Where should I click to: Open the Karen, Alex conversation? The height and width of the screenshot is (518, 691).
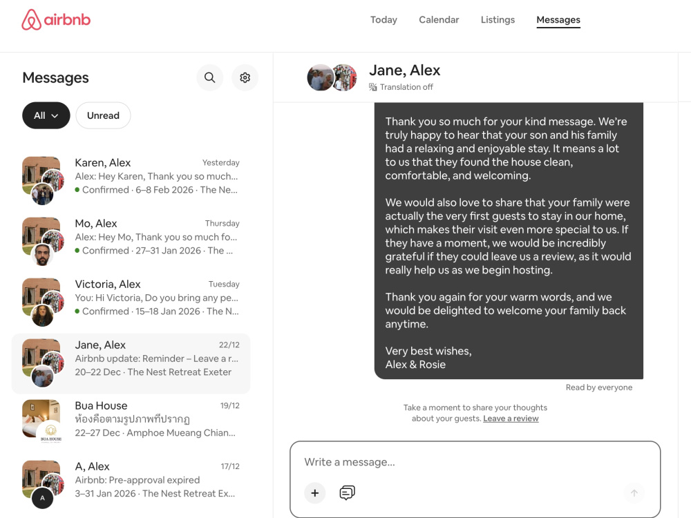point(131,181)
